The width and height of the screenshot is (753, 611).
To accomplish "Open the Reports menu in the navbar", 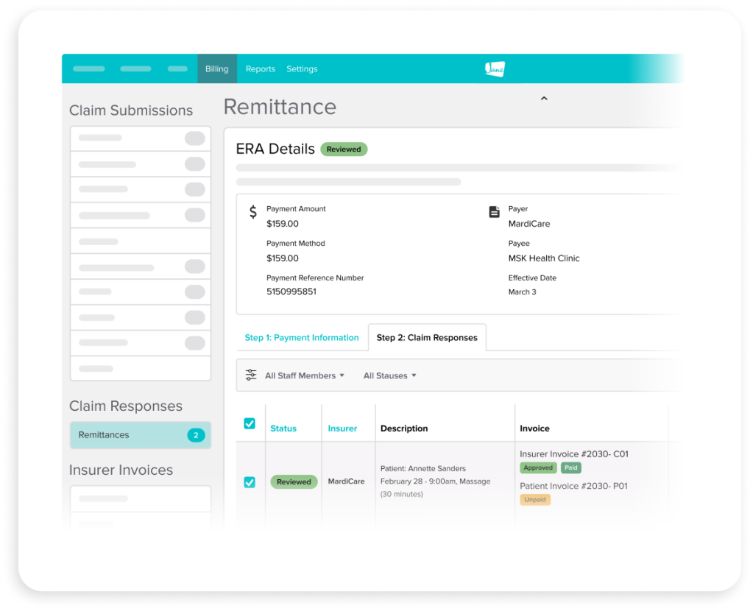I will pyautogui.click(x=260, y=68).
